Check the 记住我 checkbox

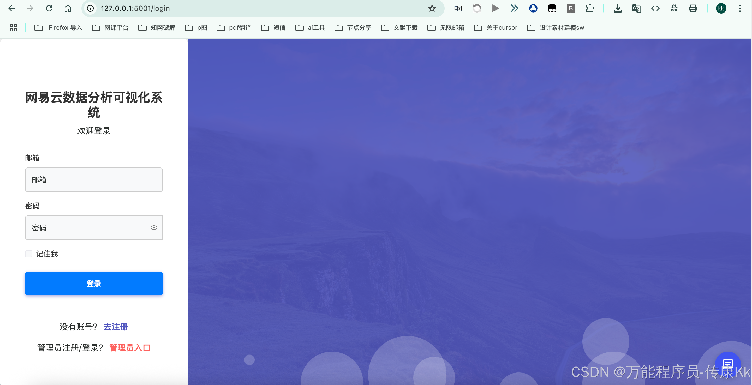click(29, 254)
